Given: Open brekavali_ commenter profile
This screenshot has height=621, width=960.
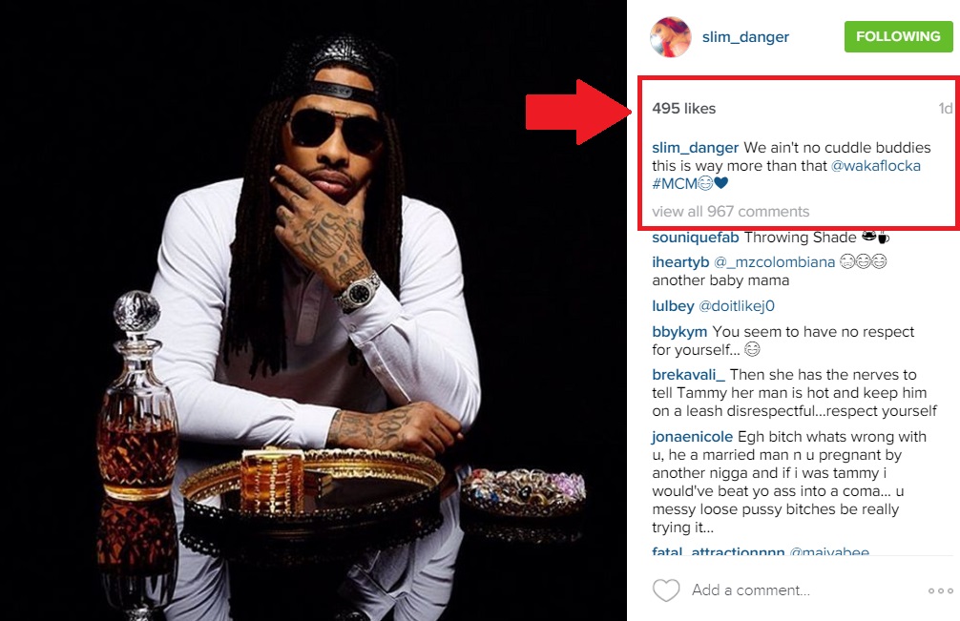Looking at the screenshot, I should (689, 375).
